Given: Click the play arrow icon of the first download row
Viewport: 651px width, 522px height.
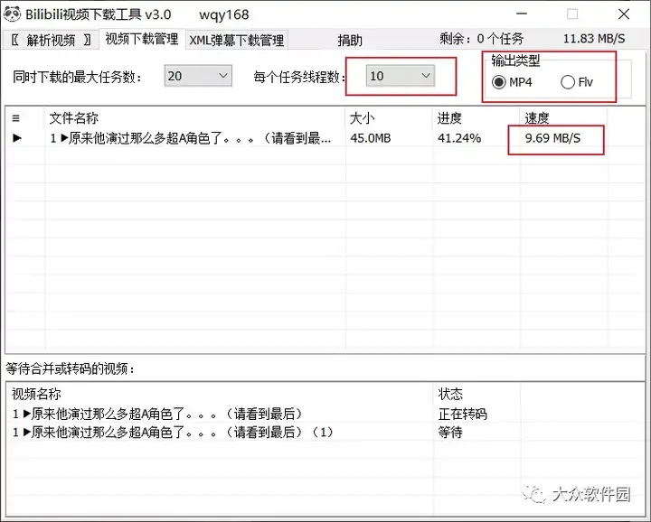Looking at the screenshot, I should coord(17,137).
